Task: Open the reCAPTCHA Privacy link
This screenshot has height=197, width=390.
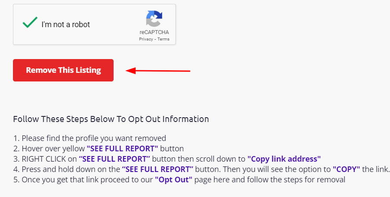Action: (x=146, y=39)
